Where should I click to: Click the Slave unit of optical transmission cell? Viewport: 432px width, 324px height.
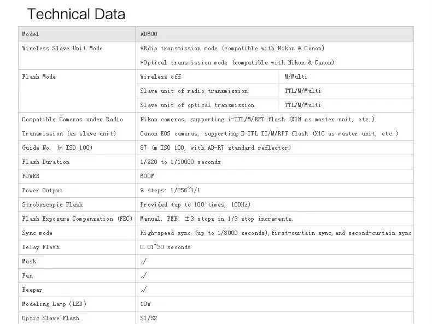pos(207,105)
